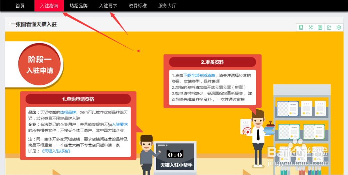348x175 pixels.
Task: Click the 入驻要求 link in 企业 paragraph
Action: click(x=120, y=124)
